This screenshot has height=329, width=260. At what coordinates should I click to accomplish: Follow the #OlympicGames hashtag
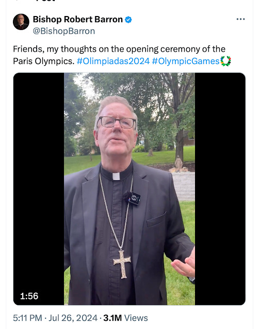pos(186,61)
